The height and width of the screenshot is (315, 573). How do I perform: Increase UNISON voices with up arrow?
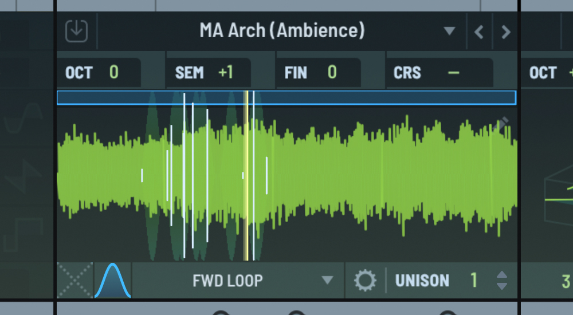502,275
